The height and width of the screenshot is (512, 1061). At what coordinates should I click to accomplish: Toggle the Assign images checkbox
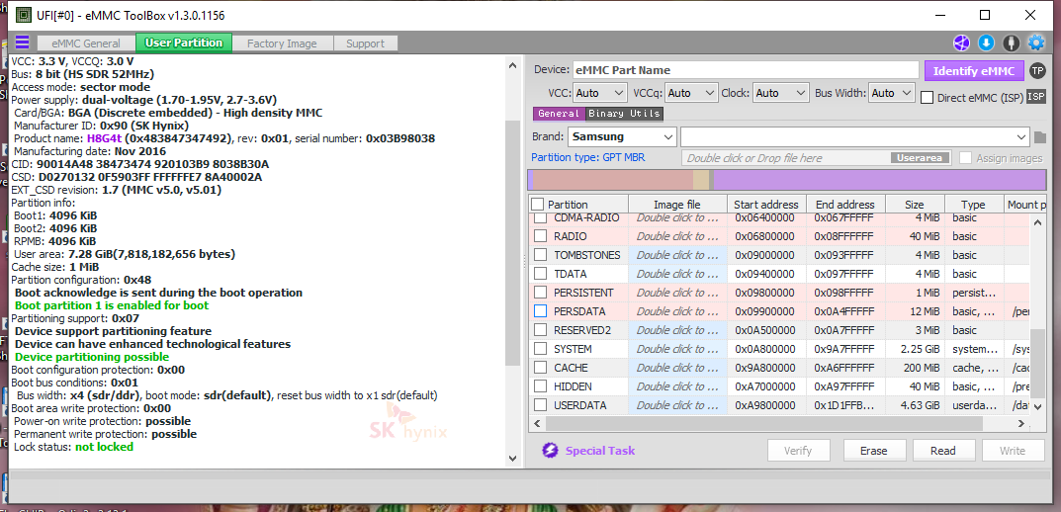pos(965,157)
